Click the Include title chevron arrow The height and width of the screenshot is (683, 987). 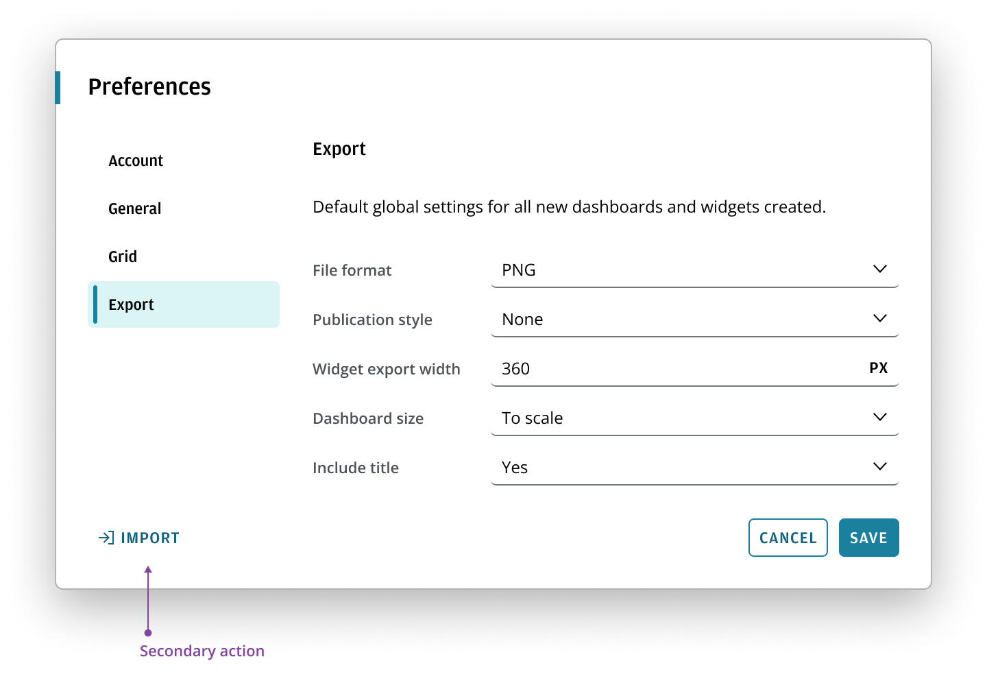pos(880,466)
